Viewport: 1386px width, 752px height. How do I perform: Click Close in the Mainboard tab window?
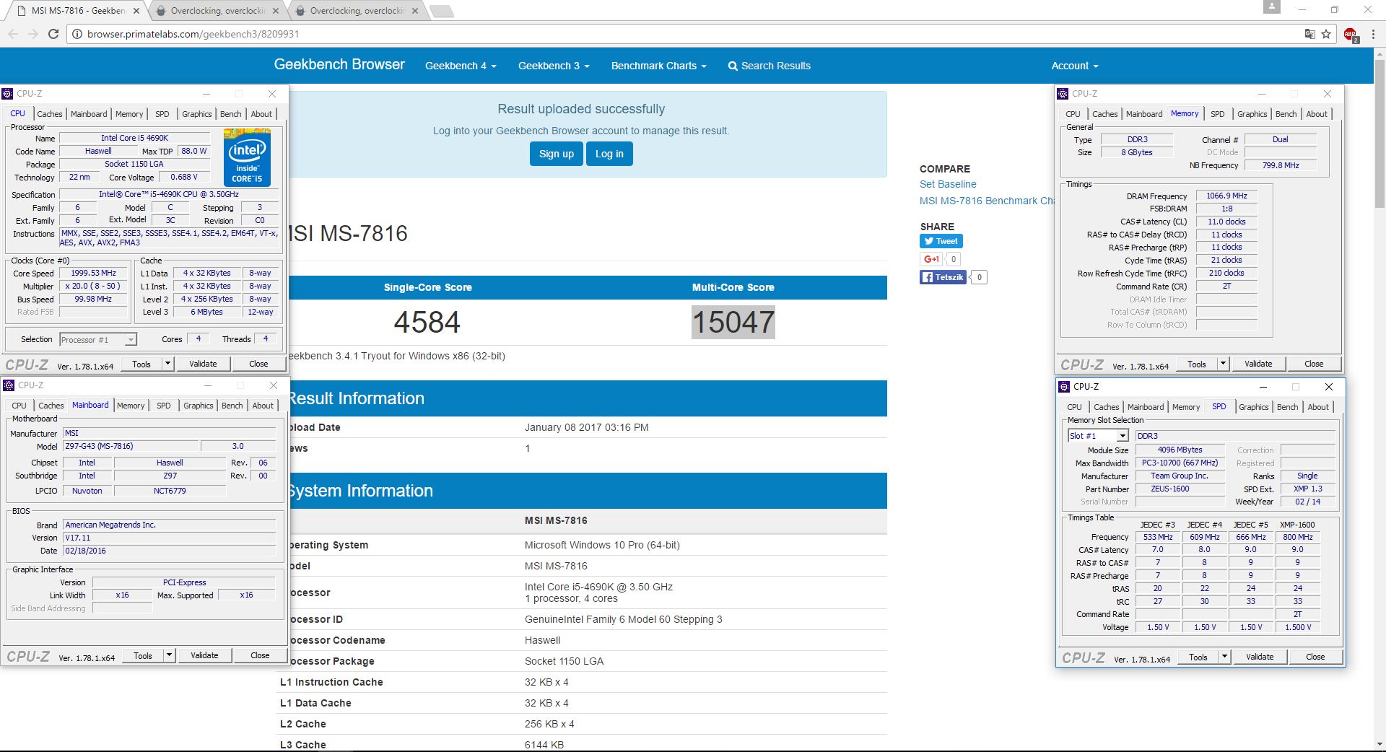tap(260, 655)
